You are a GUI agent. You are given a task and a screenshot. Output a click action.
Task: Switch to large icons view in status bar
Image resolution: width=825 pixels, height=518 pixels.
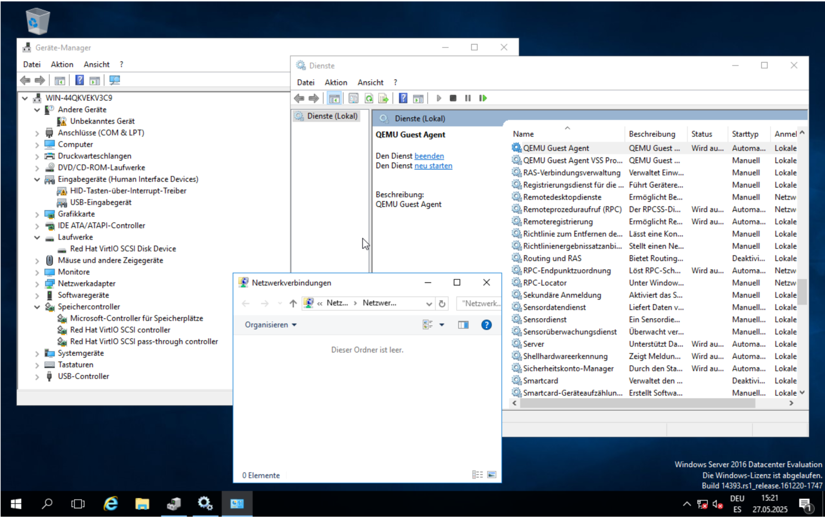[x=492, y=475]
